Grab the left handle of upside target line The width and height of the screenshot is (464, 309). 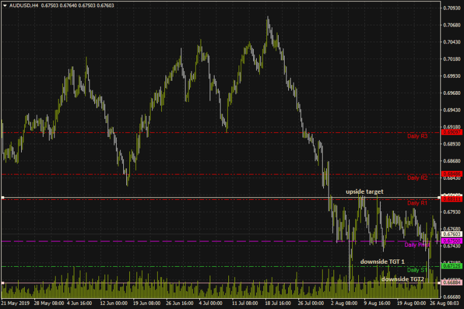(2, 197)
